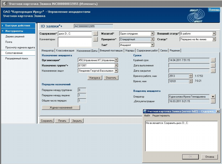Click the Закрыть button
Image resolution: width=222 pixels, height=164 pixels.
pos(77,121)
